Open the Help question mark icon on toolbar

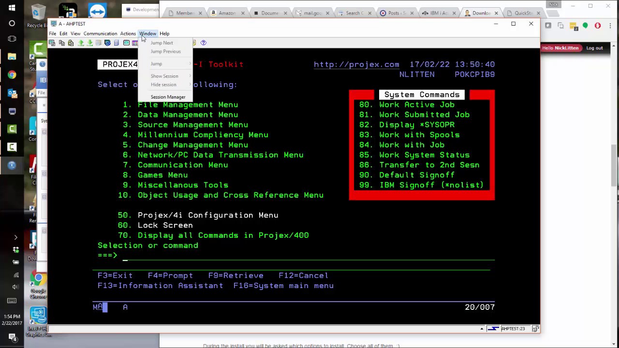point(203,43)
